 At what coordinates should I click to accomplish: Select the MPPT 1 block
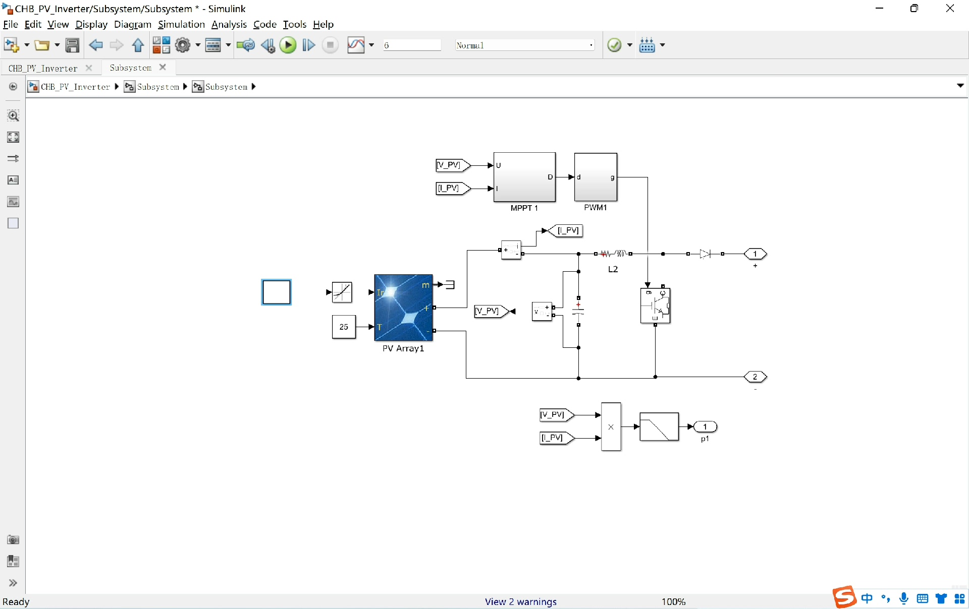coord(524,177)
